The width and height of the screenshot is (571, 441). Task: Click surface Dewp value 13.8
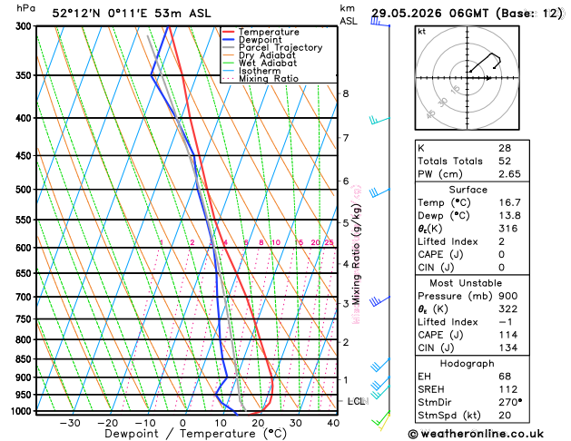[509, 215]
